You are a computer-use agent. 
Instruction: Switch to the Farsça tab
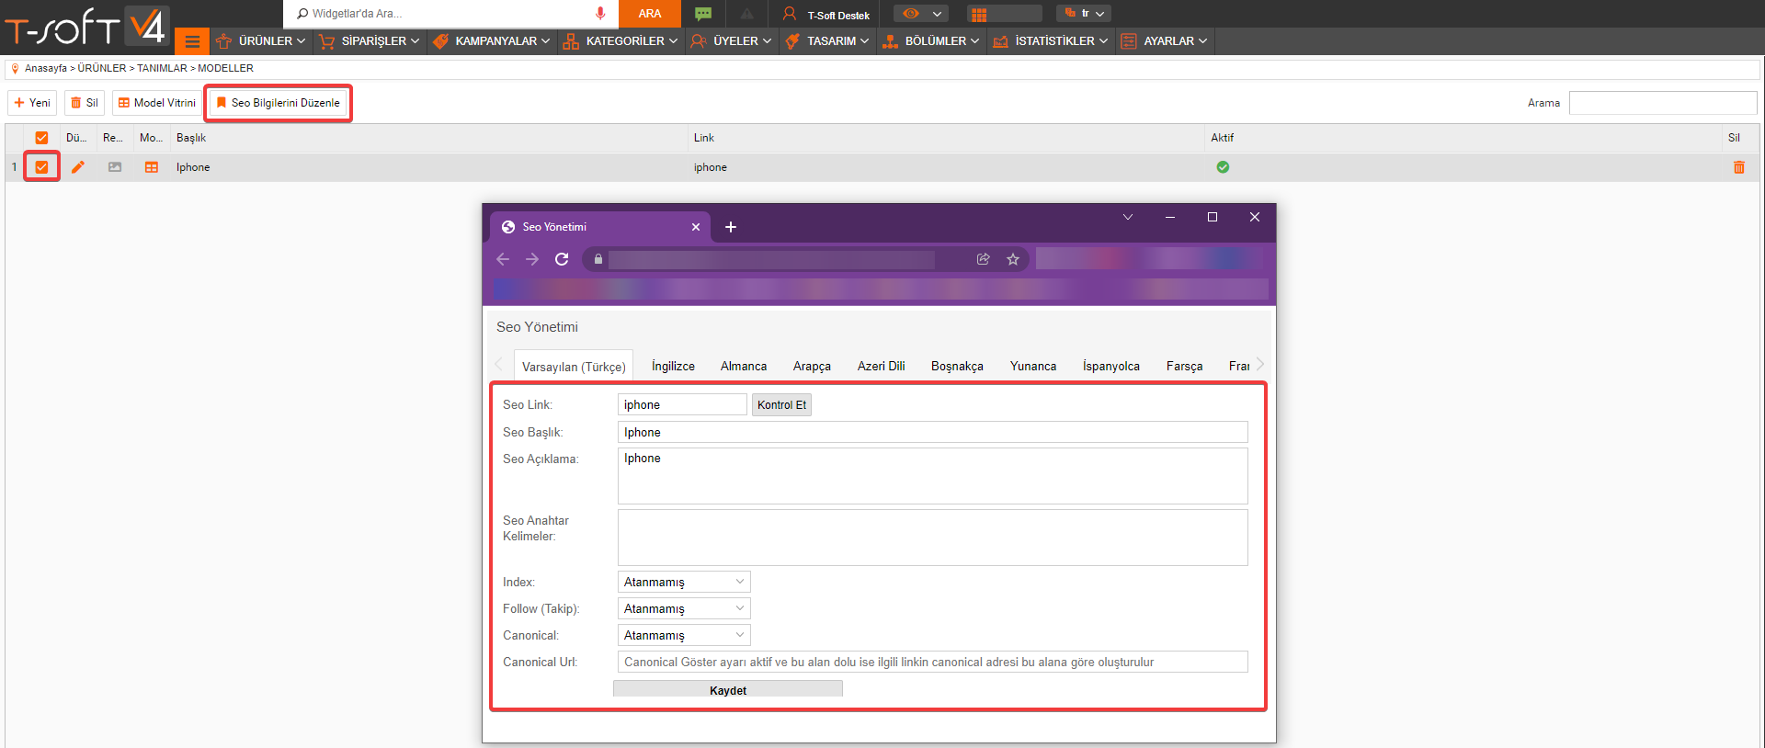point(1184,366)
